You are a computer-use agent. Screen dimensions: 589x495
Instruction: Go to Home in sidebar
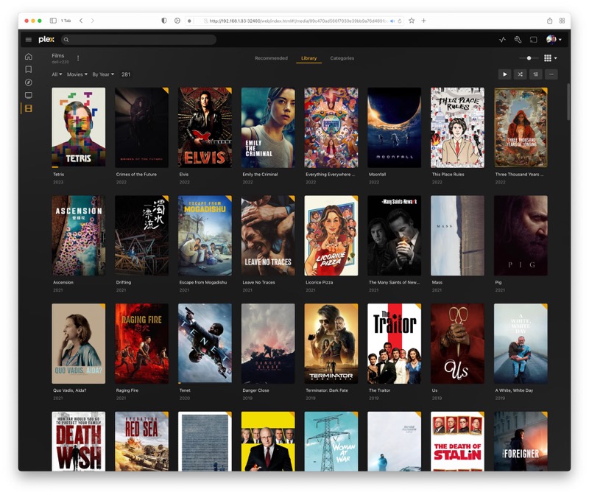pos(29,57)
